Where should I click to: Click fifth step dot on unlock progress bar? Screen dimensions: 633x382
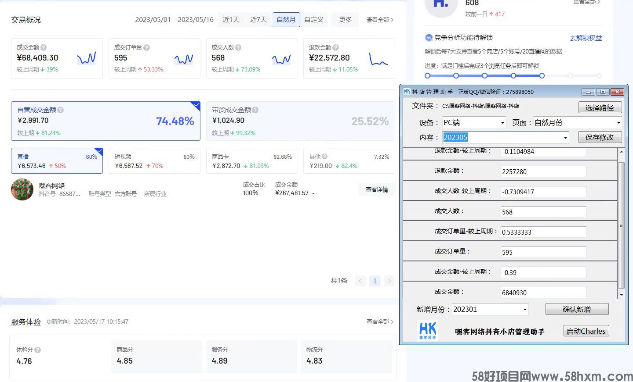pos(542,76)
